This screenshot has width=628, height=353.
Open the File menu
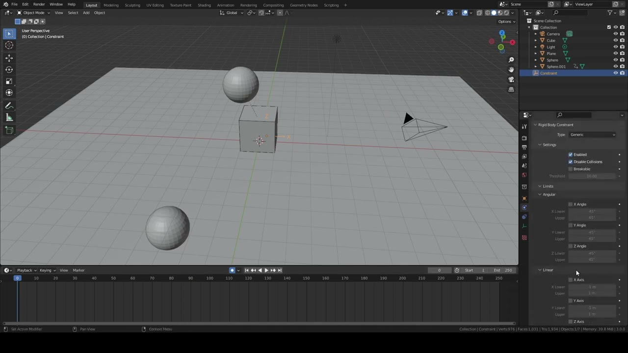pyautogui.click(x=15, y=4)
